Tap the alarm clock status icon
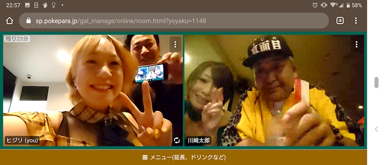Image resolution: width=386 pixels, height=165 pixels. click(315, 5)
